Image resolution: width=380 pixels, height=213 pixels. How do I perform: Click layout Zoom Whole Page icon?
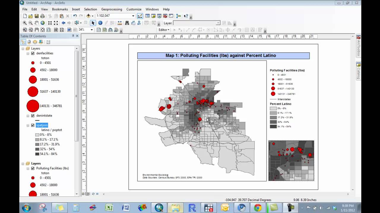[x=42, y=30]
